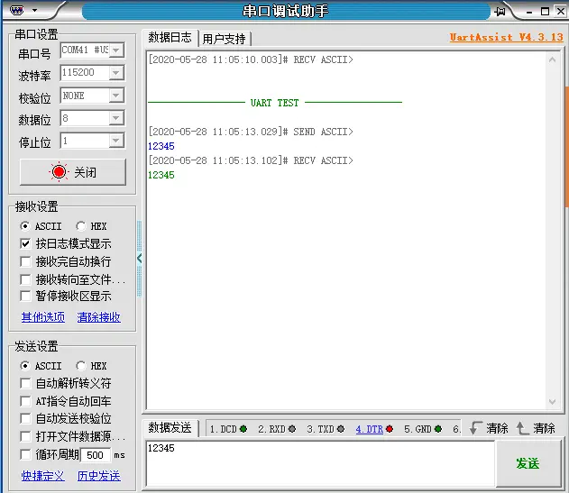The width and height of the screenshot is (569, 493).
Task: Enable AT指令自动回车 checkbox
Action: [25, 401]
